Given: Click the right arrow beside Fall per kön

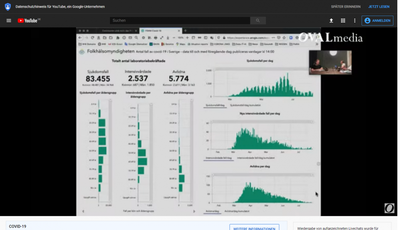Looking at the screenshot, I should pyautogui.click(x=194, y=211).
